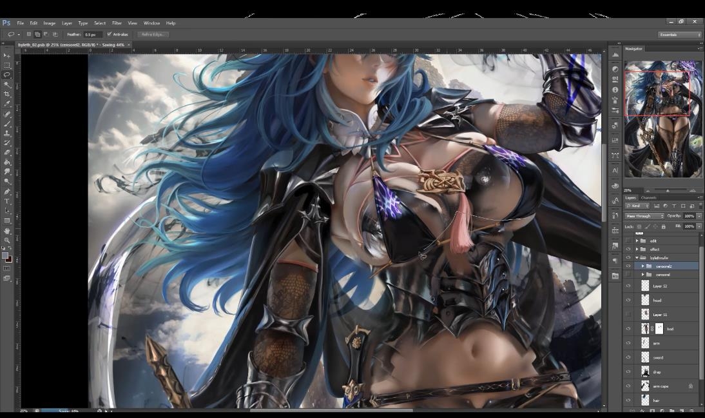Select the Eyedropper tool
This screenshot has height=418, width=705.
coord(6,103)
